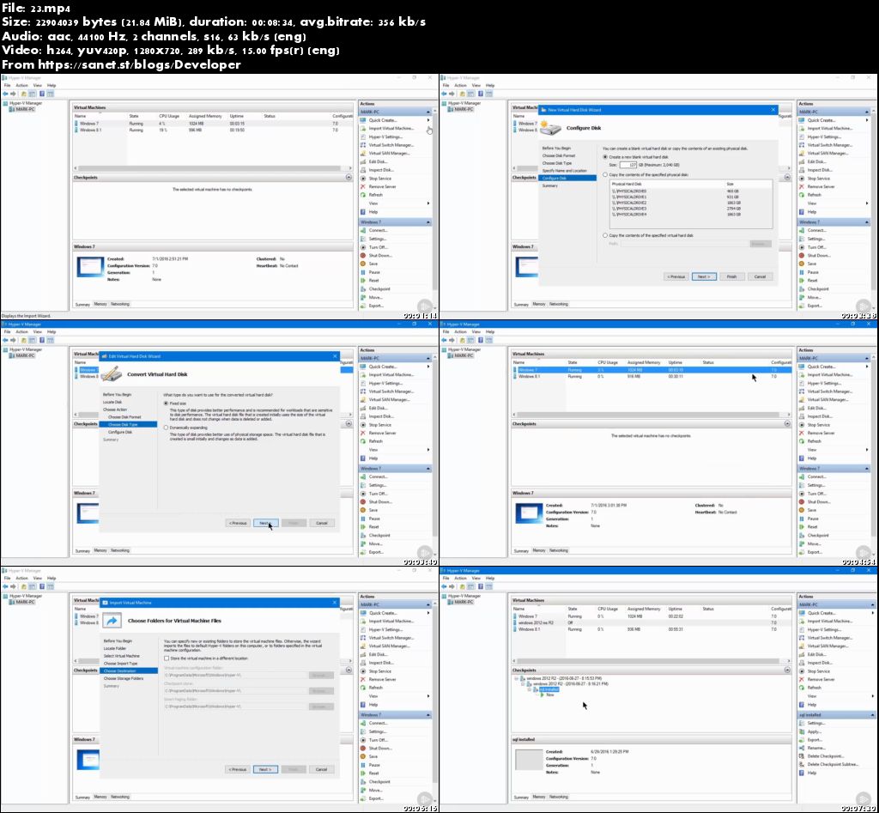This screenshot has height=813, width=879.
Task: Switch to Networking tab in fourth frame
Action: click(x=558, y=550)
